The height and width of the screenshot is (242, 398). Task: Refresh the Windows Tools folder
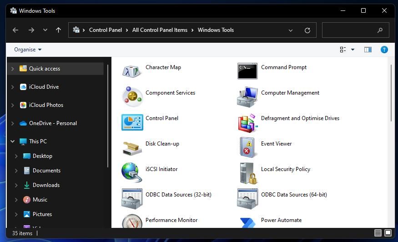pos(307,30)
